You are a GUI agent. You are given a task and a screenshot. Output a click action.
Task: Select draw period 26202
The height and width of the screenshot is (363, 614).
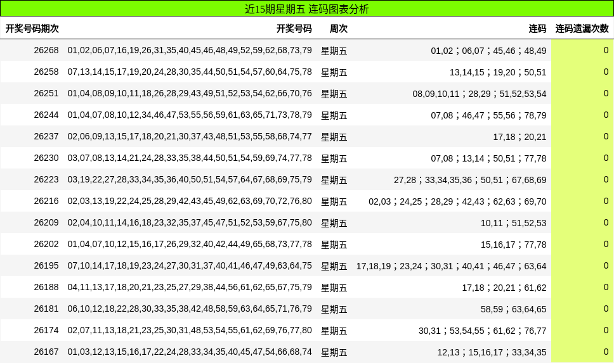[46, 244]
